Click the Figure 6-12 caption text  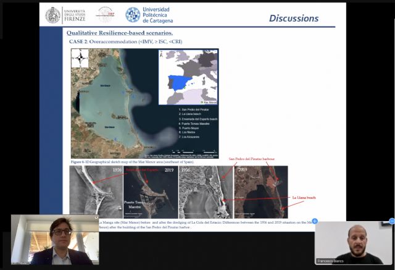pos(132,162)
